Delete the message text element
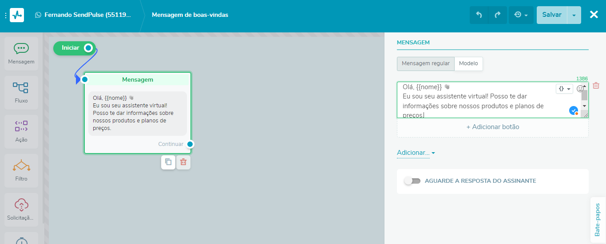The width and height of the screenshot is (606, 244). coord(596,86)
